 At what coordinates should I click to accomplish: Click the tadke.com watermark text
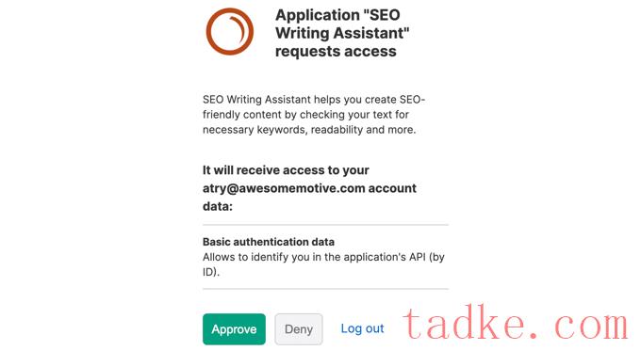click(x=515, y=323)
